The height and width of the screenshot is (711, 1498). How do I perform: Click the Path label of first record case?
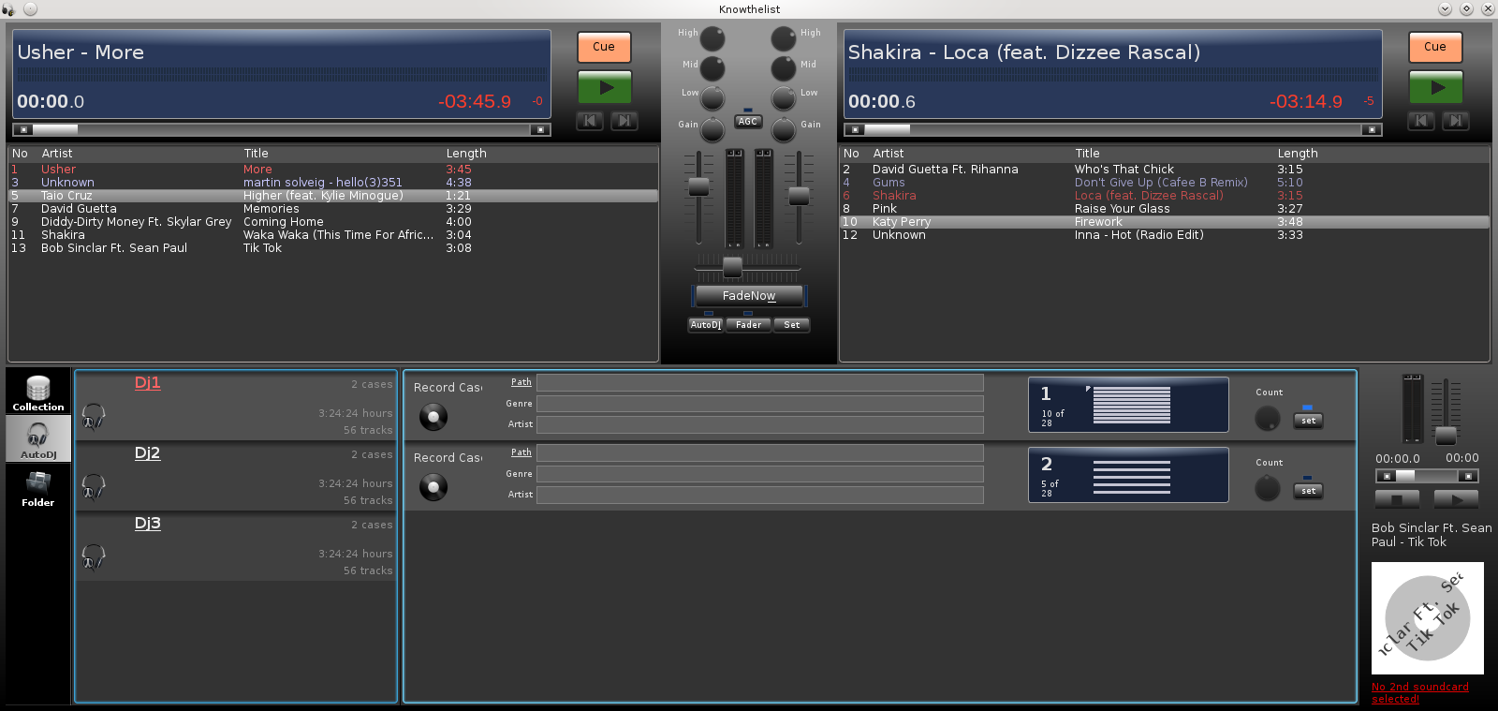pos(521,382)
